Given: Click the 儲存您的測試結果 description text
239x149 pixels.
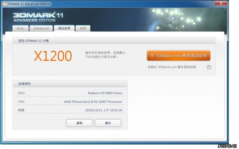Looking at the screenshot, I should point(105,55).
